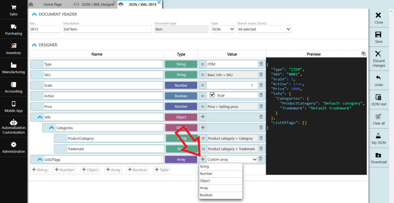
Task: Choose String from the popup list
Action: pos(221,167)
